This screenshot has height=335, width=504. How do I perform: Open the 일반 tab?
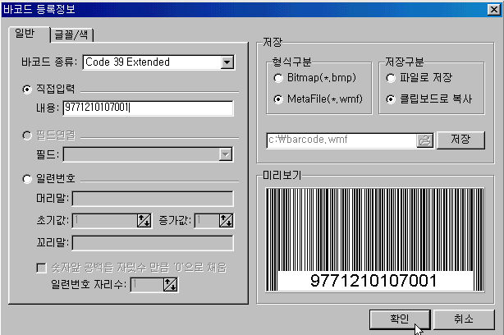coord(25,33)
